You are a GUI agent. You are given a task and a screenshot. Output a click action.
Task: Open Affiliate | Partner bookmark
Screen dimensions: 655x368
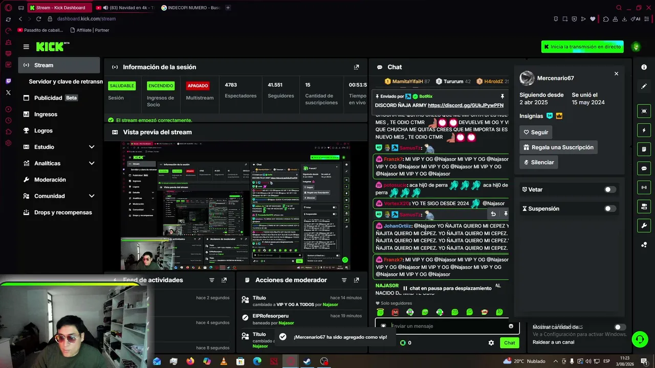tap(90, 30)
